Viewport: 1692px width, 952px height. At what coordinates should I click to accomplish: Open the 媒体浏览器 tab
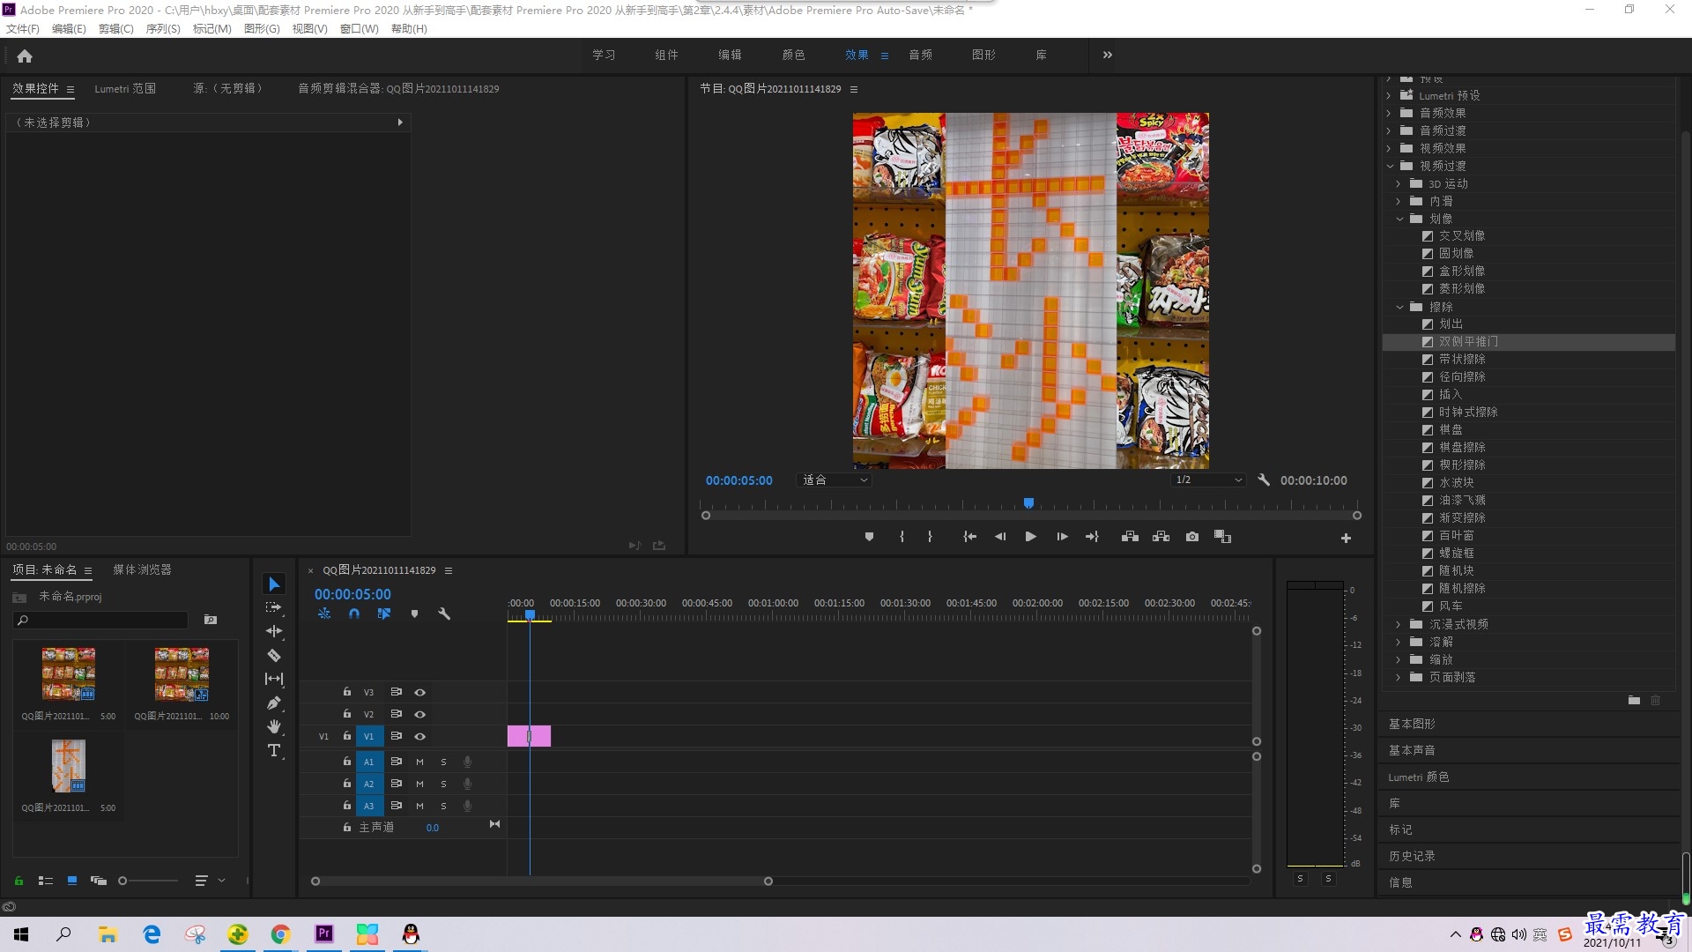click(x=142, y=570)
